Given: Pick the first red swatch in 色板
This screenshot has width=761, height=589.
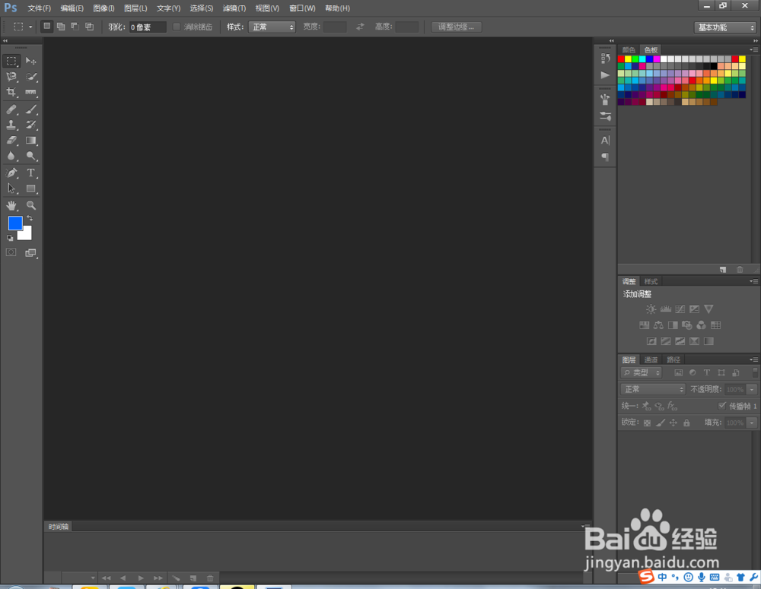Looking at the screenshot, I should click(621, 59).
